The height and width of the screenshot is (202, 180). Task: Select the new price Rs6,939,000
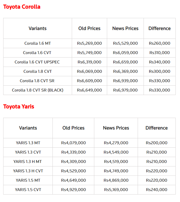point(125,81)
